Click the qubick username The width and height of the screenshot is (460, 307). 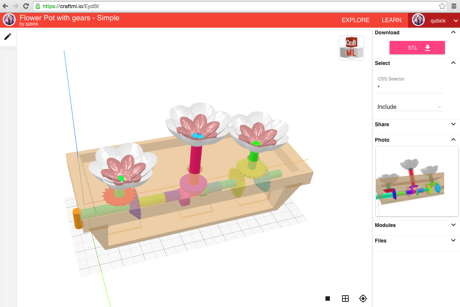coord(438,21)
